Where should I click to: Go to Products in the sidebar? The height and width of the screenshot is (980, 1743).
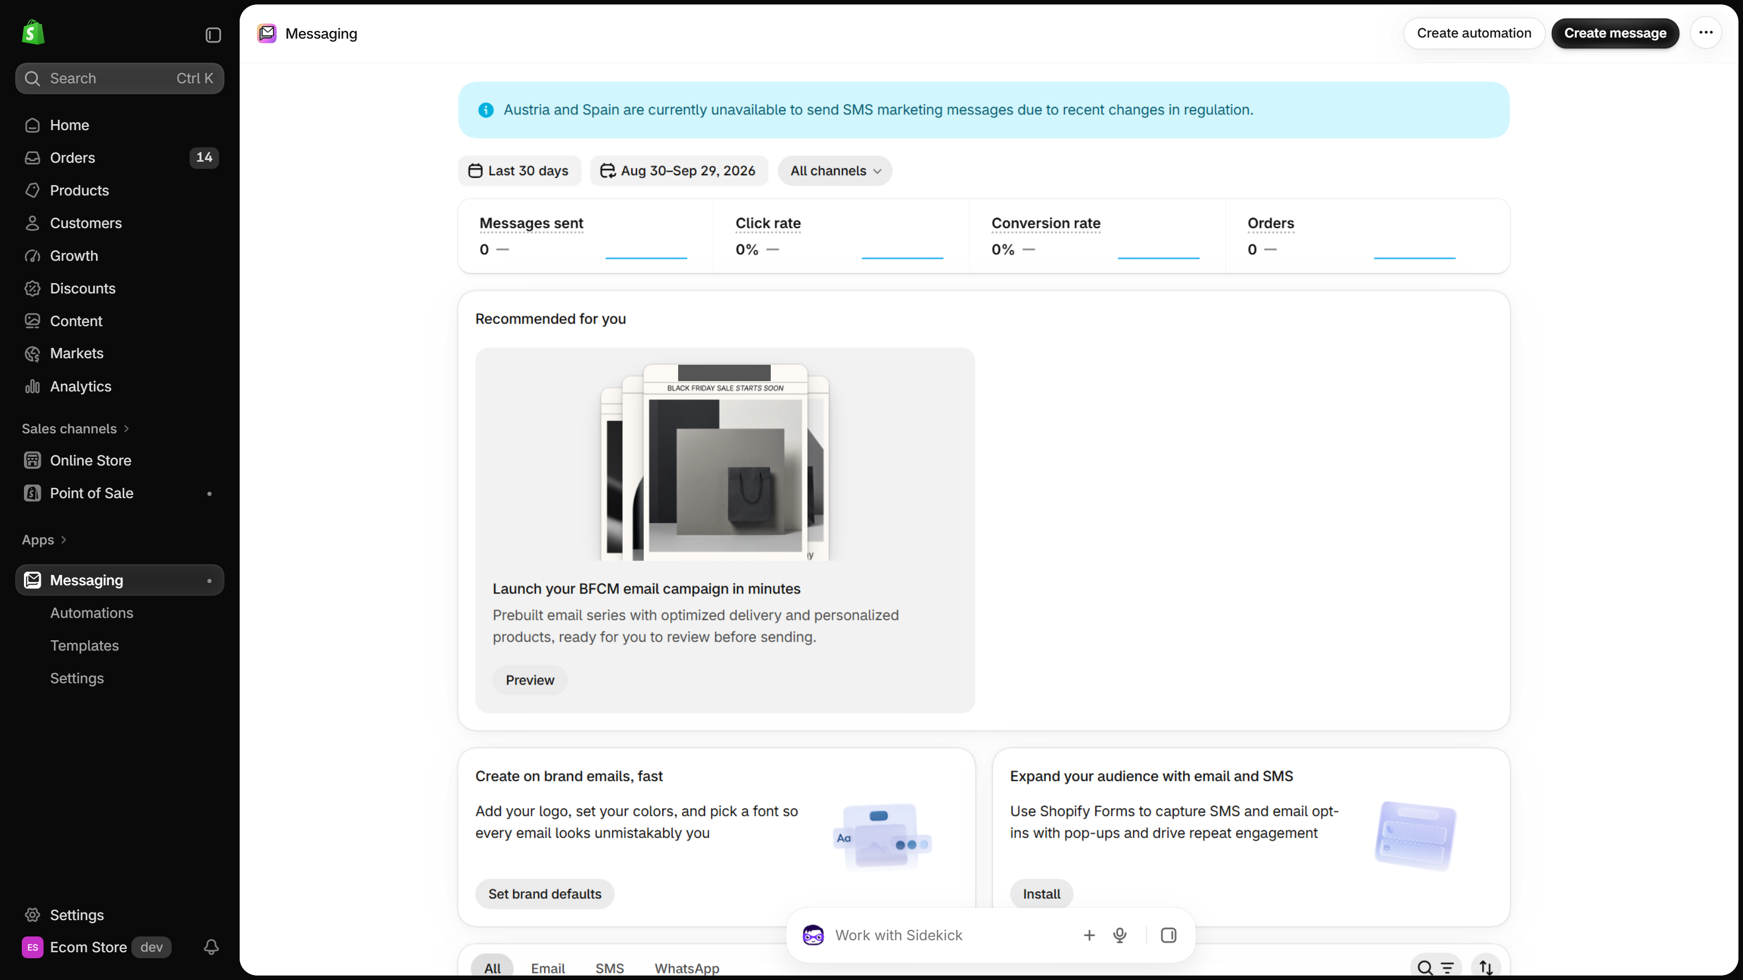(x=120, y=190)
